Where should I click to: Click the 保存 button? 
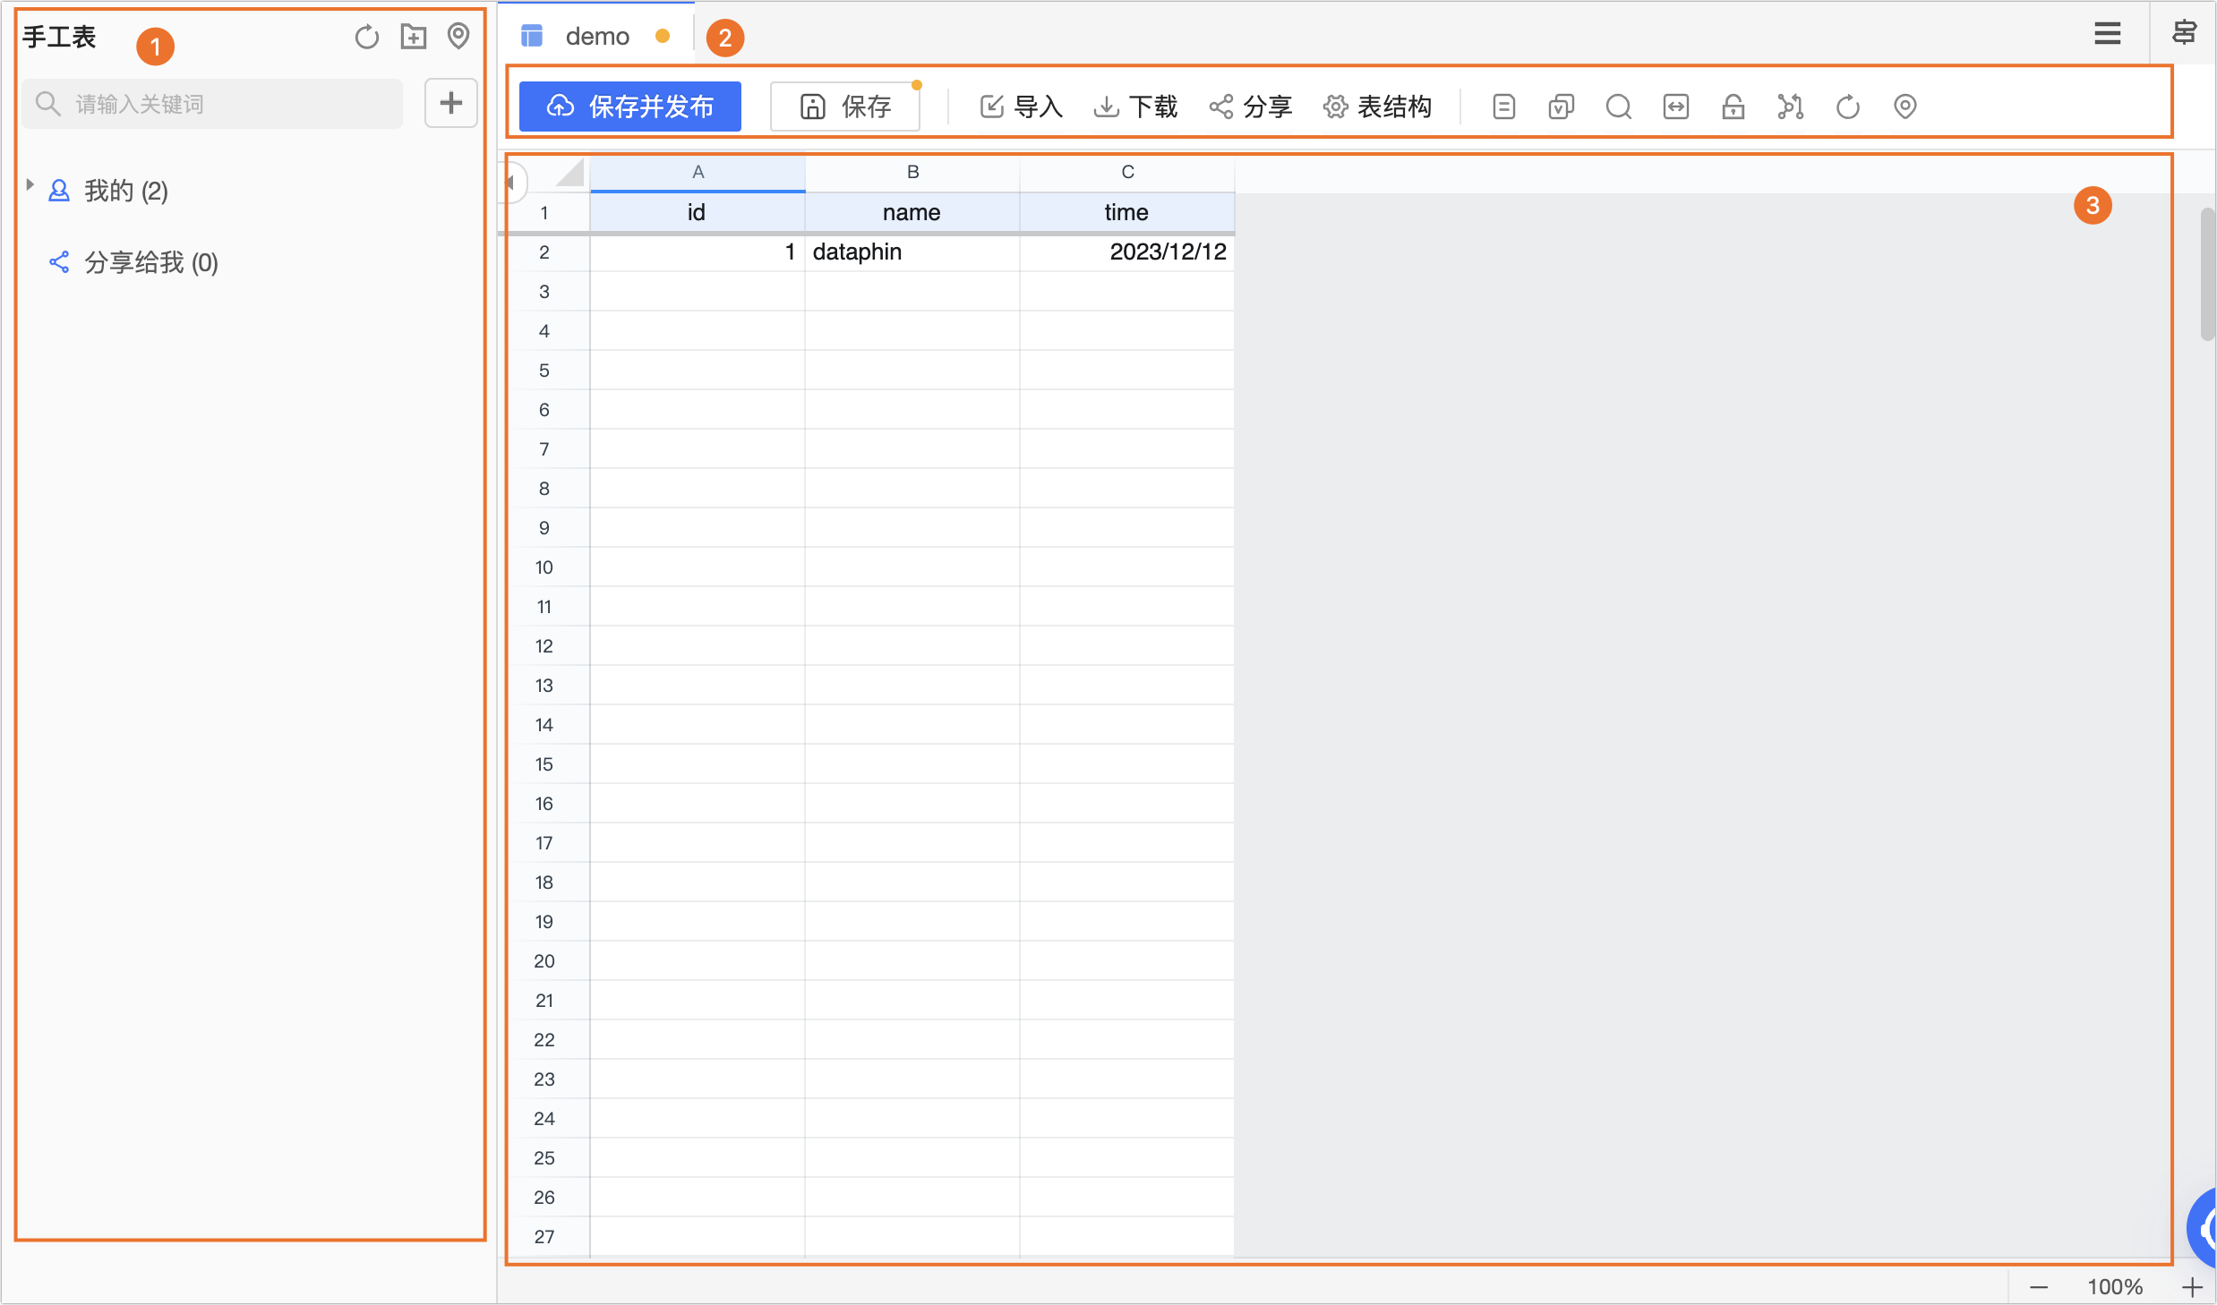tap(845, 107)
